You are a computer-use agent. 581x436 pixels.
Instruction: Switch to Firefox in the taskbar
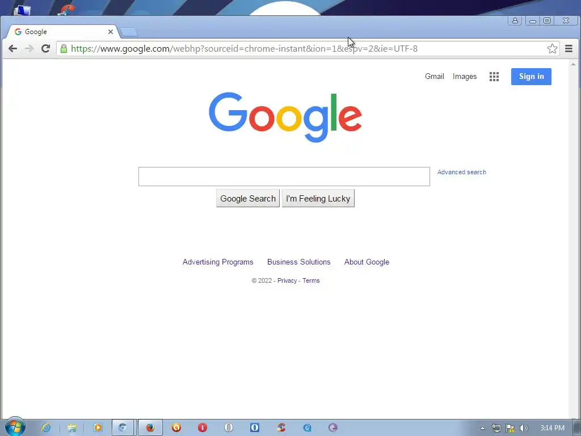tap(150, 427)
